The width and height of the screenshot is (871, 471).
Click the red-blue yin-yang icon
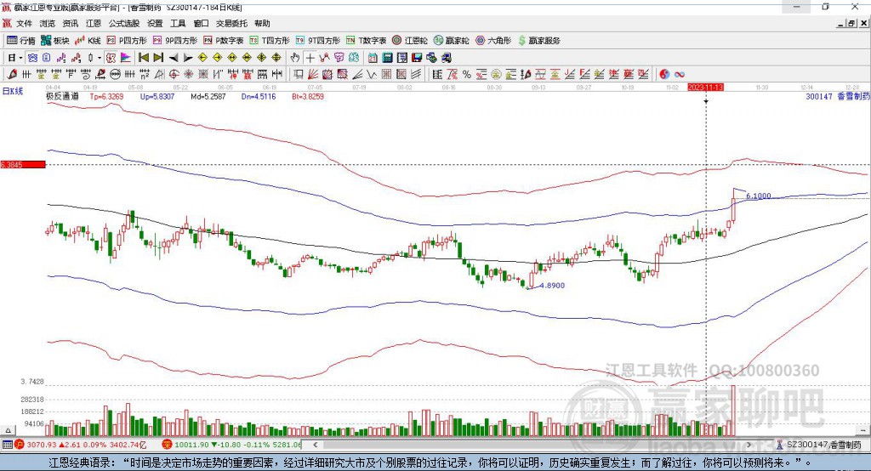tap(664, 75)
